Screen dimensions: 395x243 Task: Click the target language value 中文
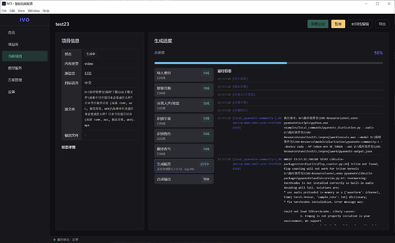click(x=88, y=83)
